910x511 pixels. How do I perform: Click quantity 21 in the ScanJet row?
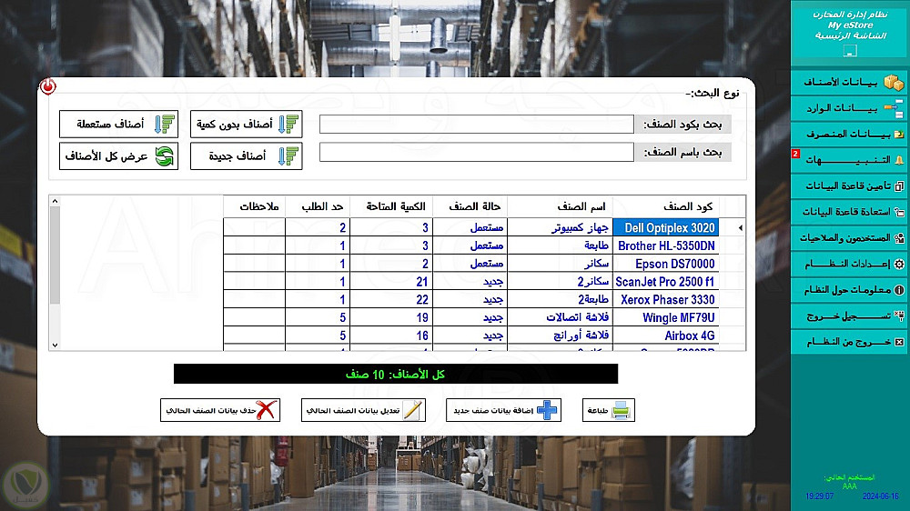391,282
